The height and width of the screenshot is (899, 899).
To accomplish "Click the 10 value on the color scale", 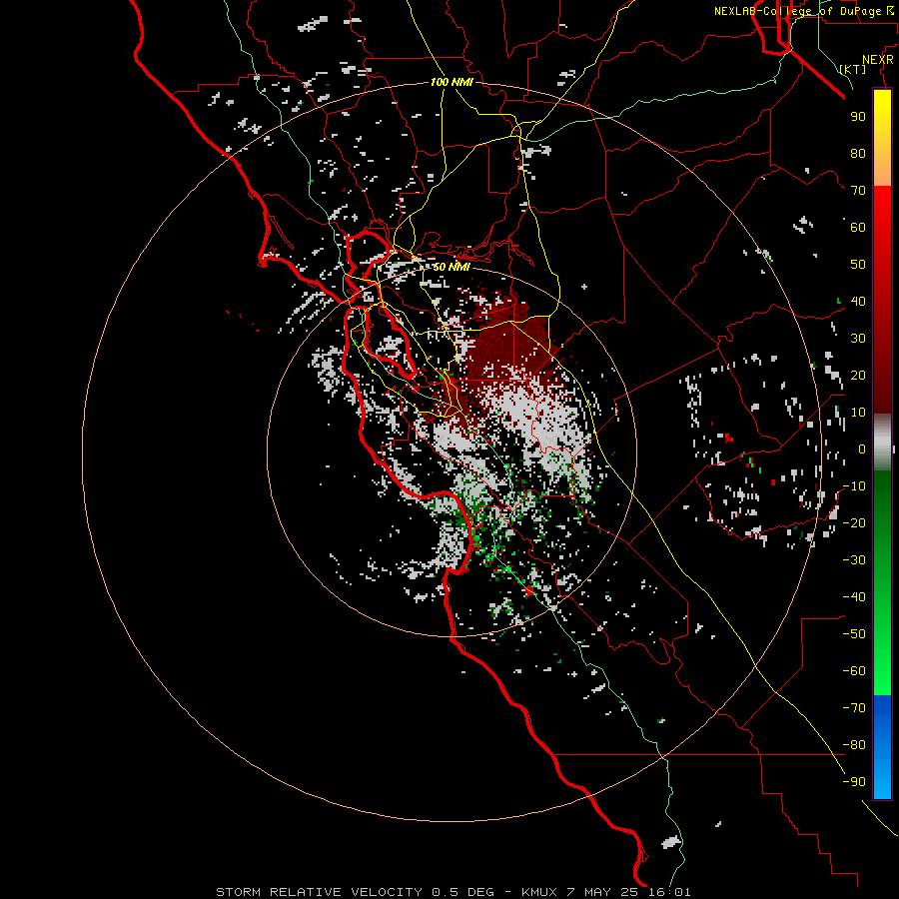I will click(858, 413).
